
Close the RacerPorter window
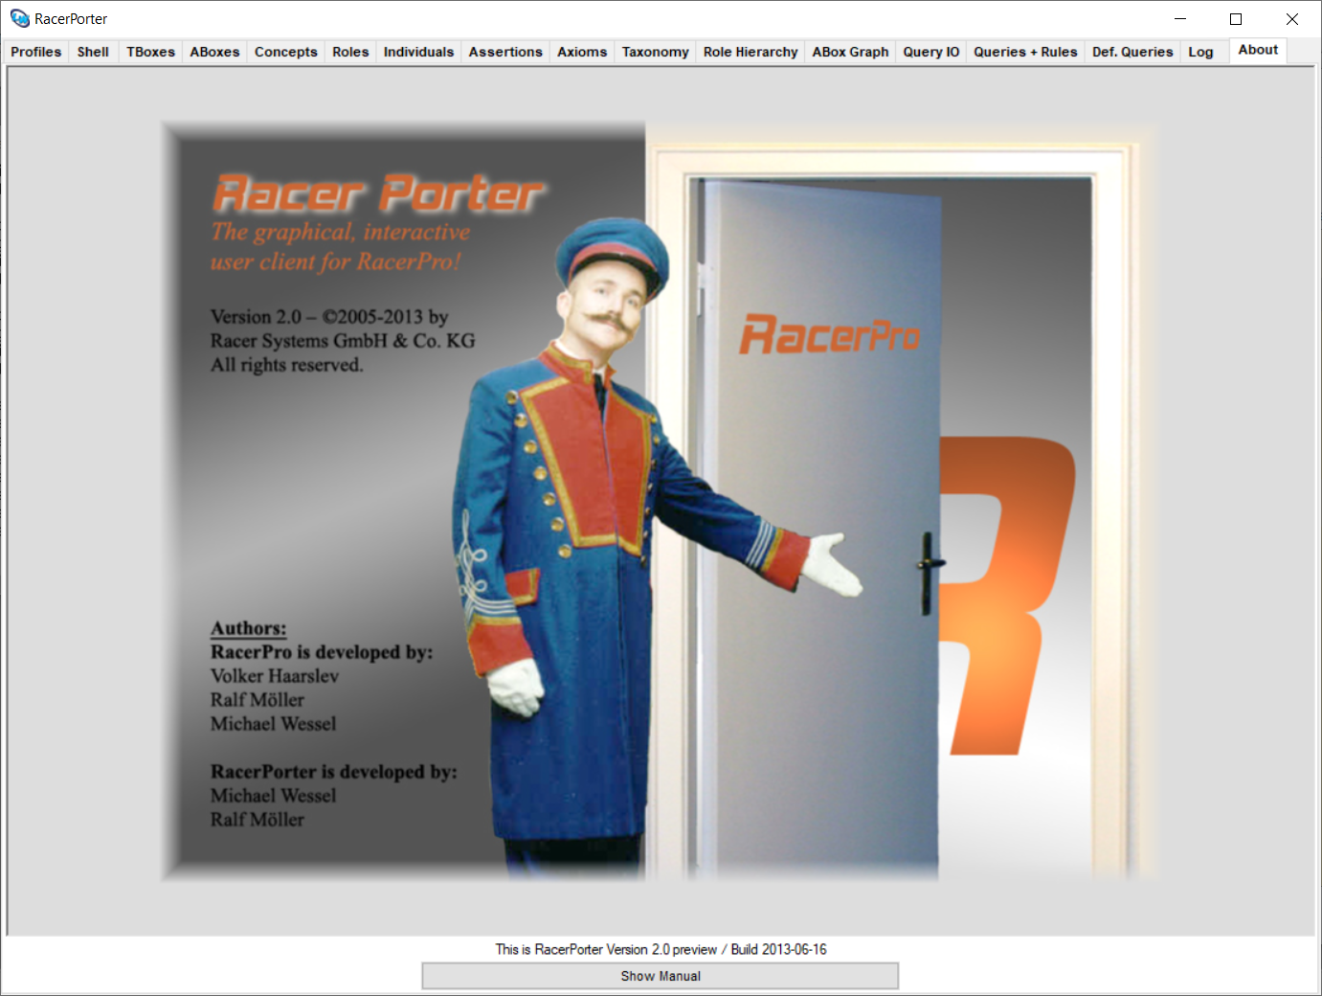click(1292, 18)
